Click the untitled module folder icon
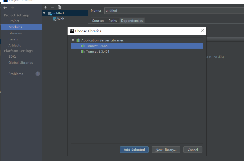The height and width of the screenshot is (161, 244). point(50,13)
